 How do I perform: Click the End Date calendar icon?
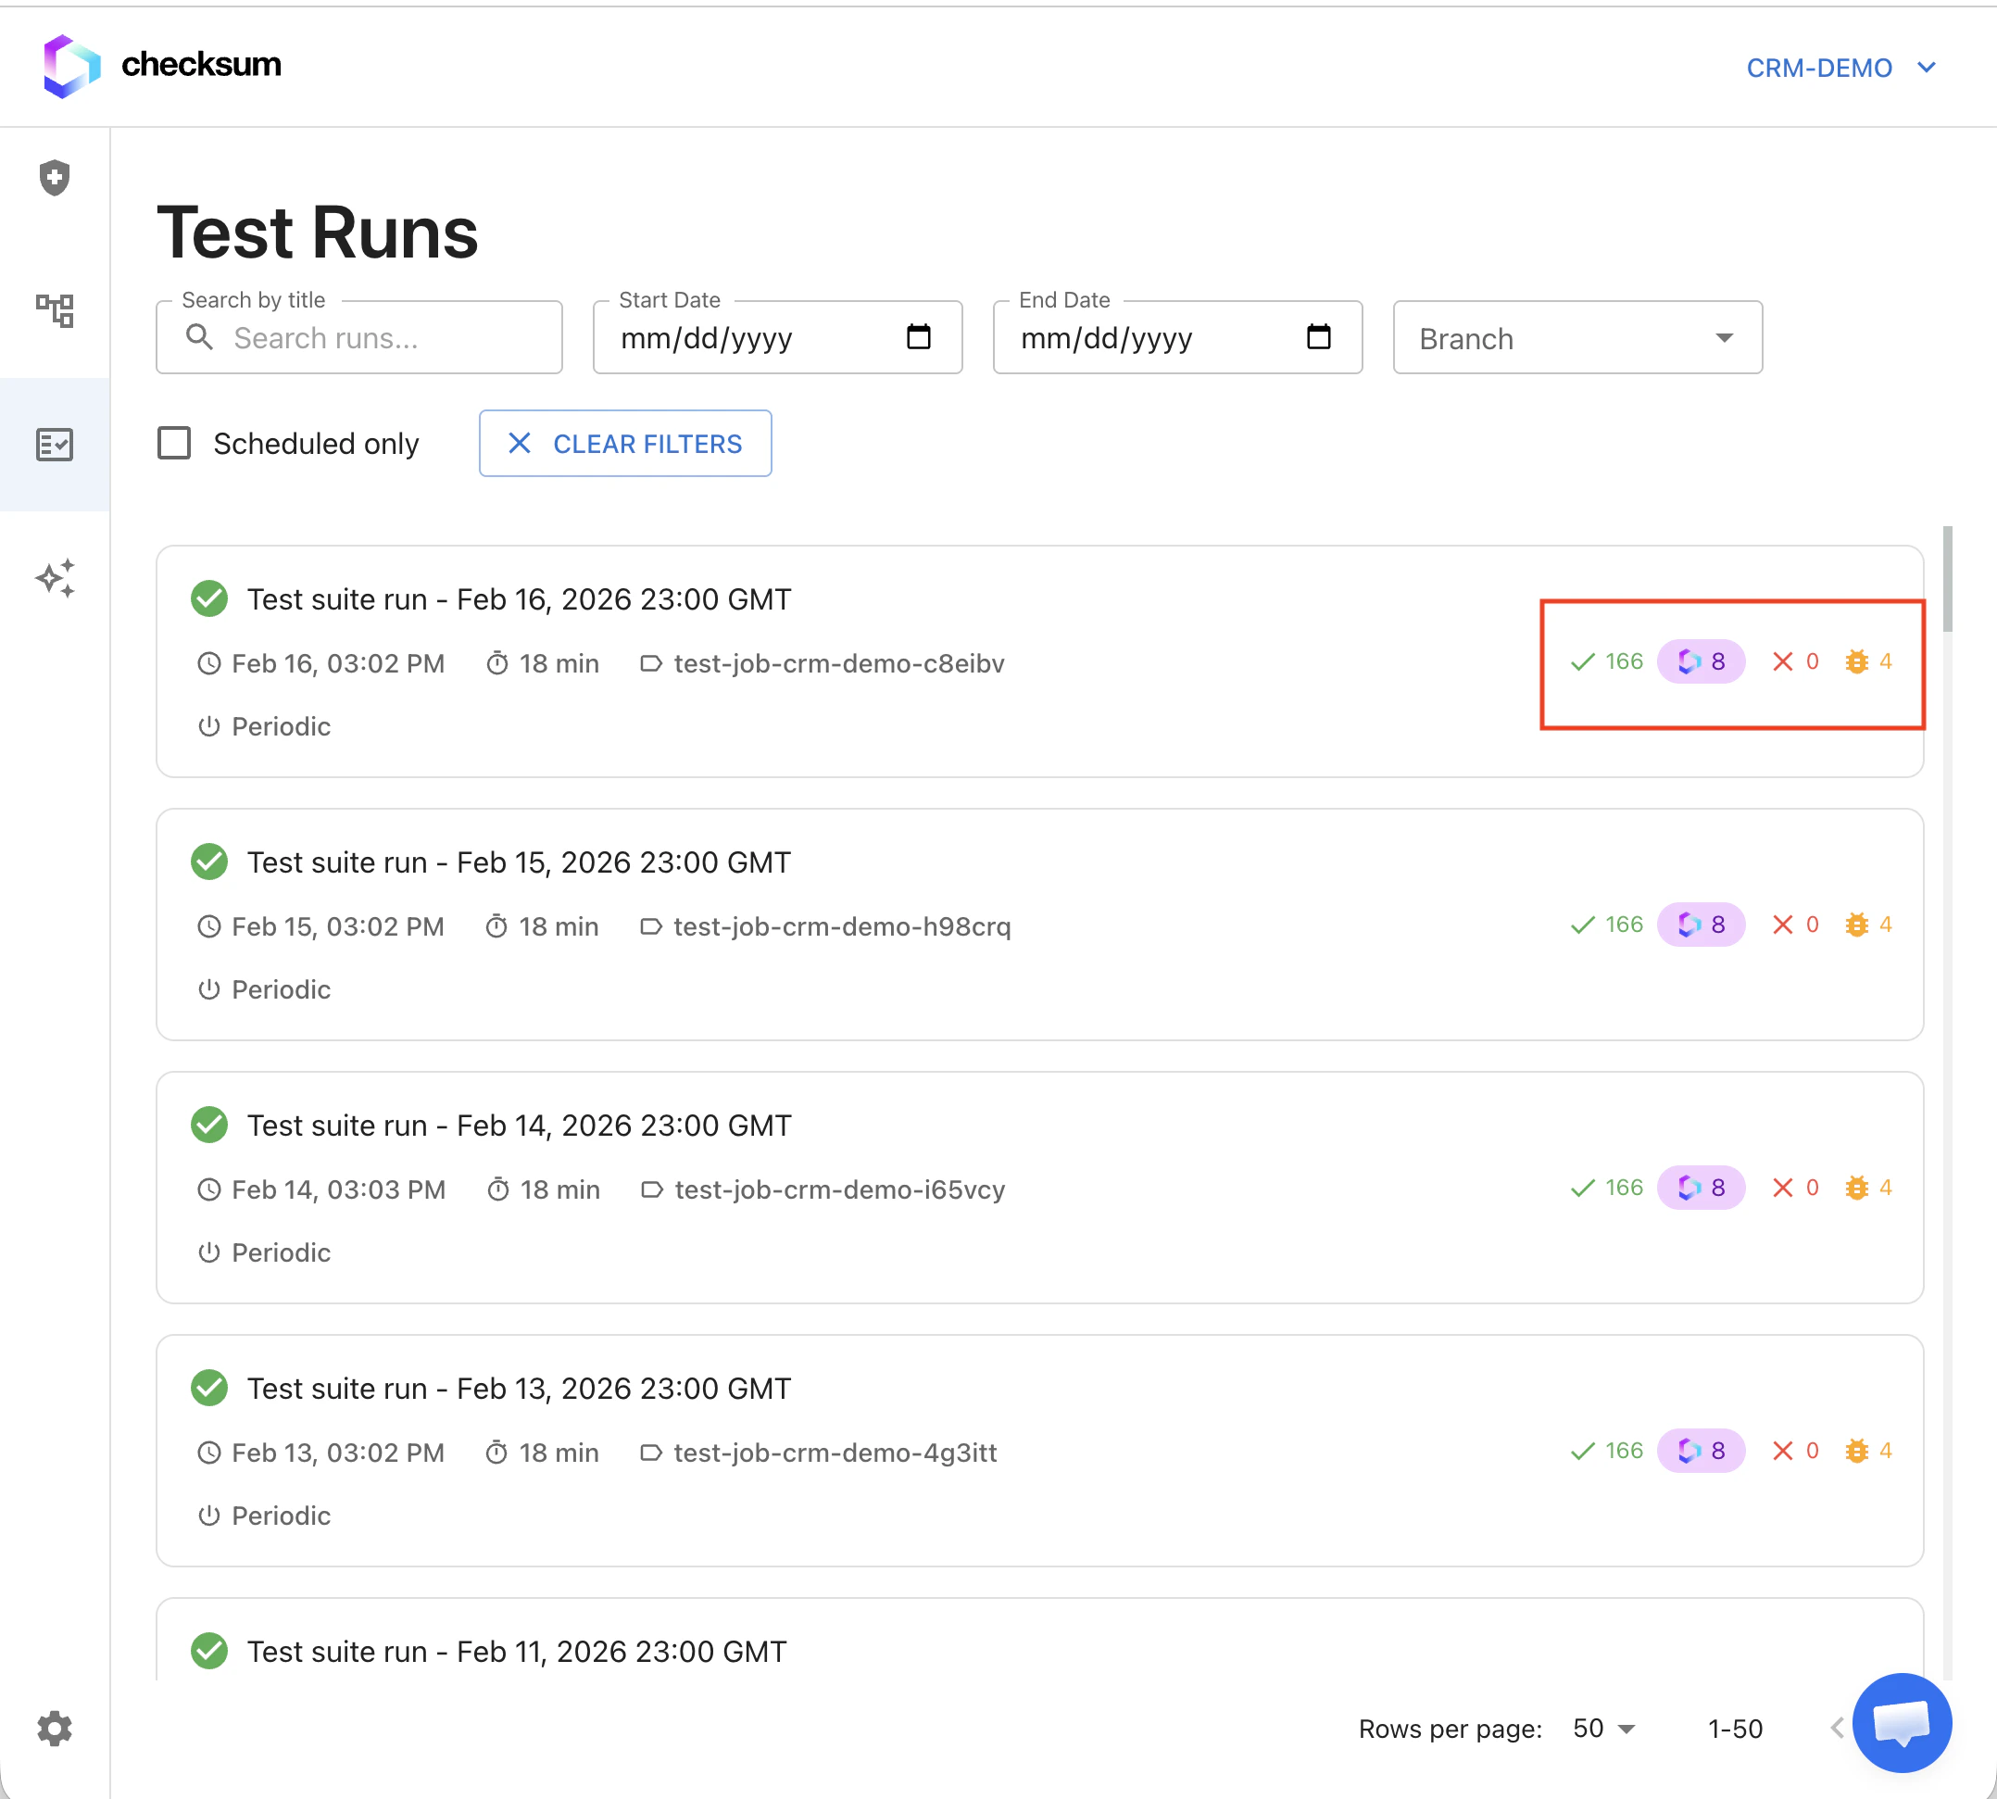coord(1318,337)
